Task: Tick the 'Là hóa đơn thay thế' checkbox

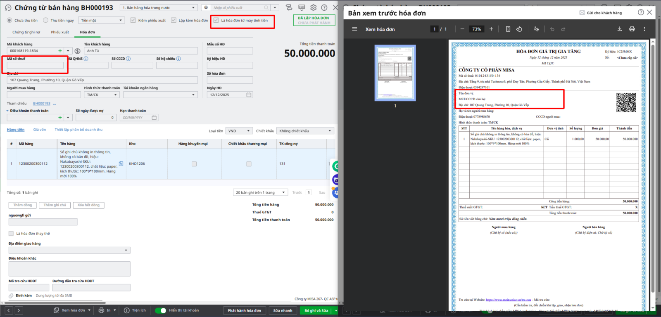Action: pos(11,234)
